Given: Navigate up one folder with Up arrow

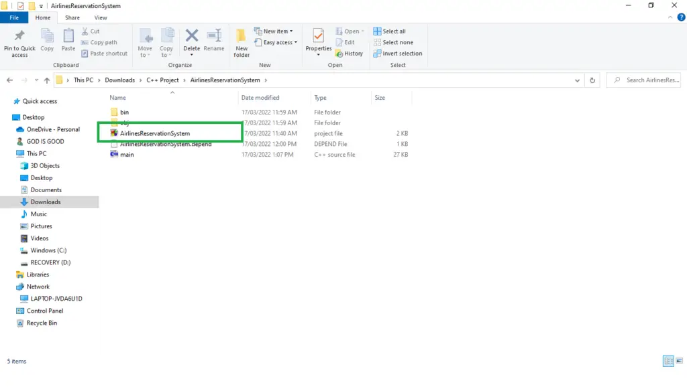Looking at the screenshot, I should pyautogui.click(x=46, y=80).
